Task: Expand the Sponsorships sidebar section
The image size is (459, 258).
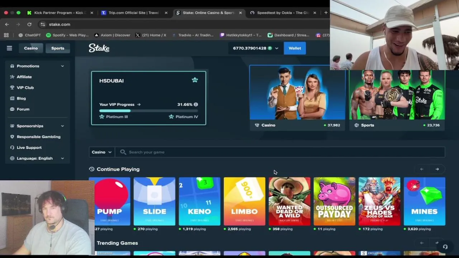Action: pos(37,126)
